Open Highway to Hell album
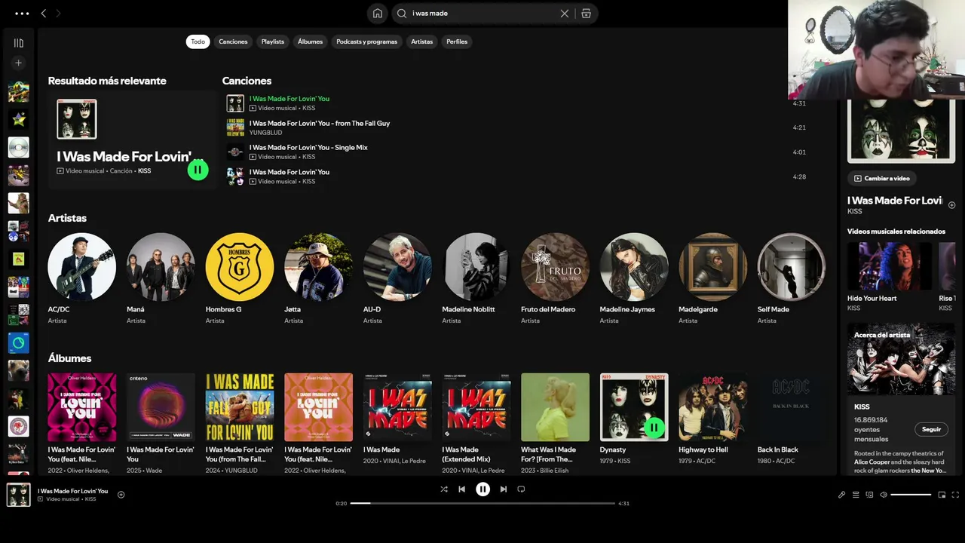The height and width of the screenshot is (543, 965). pos(712,407)
